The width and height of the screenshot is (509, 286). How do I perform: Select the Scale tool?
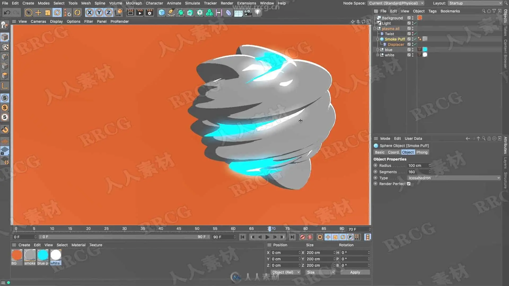click(48, 12)
